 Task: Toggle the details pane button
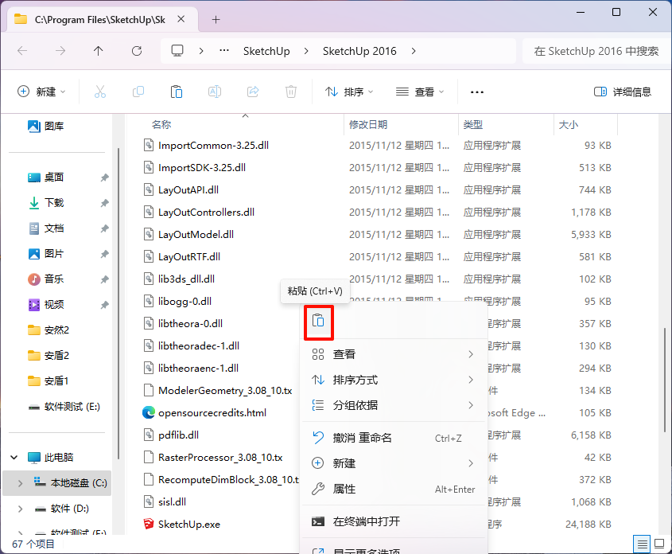(x=622, y=92)
